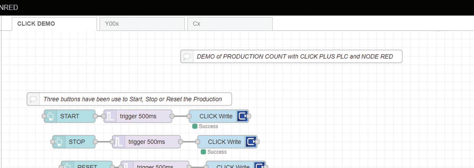Click output port of START row trigger node
The width and height of the screenshot is (474, 168).
(172, 116)
